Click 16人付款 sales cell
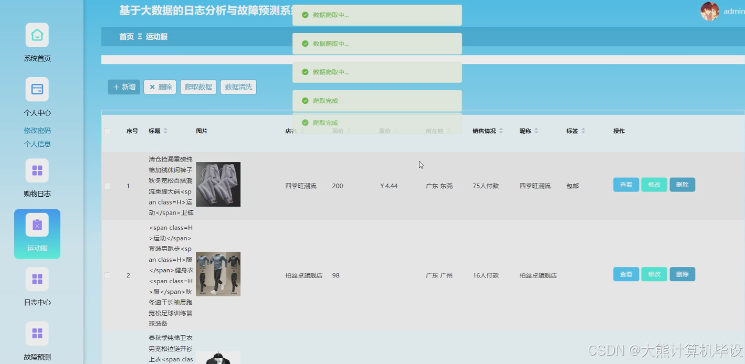 click(x=486, y=275)
